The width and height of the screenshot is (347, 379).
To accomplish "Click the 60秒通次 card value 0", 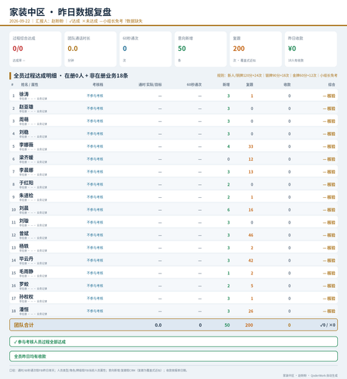I will point(125,49).
